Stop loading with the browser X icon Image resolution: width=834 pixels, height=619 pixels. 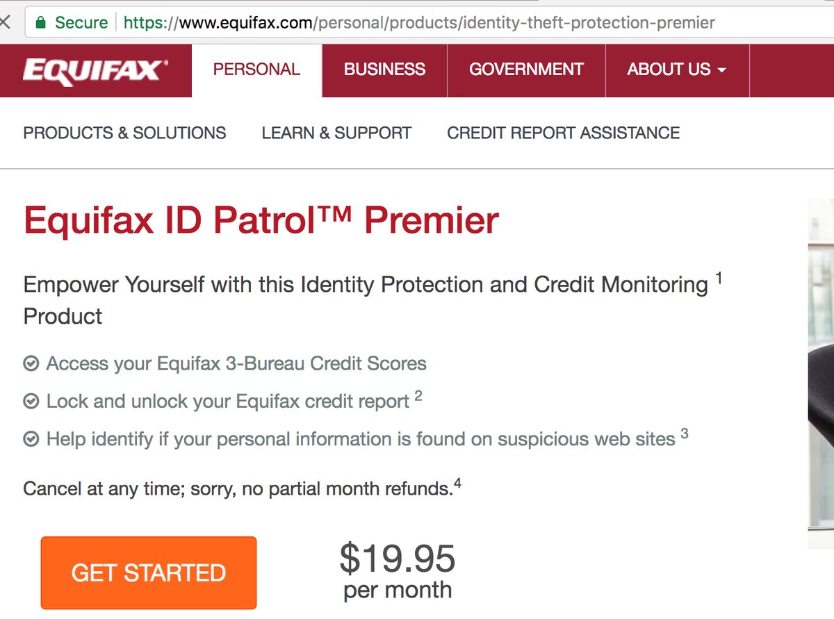(4, 22)
